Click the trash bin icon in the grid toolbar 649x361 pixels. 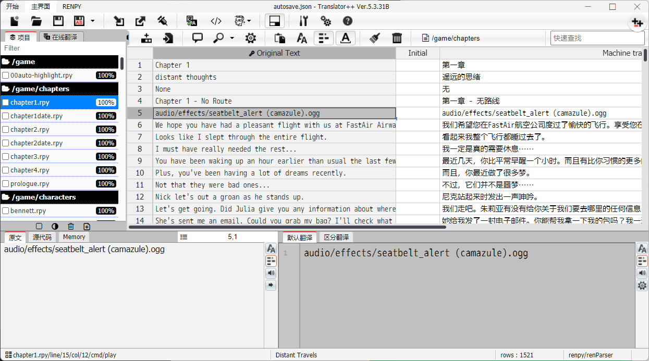click(x=397, y=38)
